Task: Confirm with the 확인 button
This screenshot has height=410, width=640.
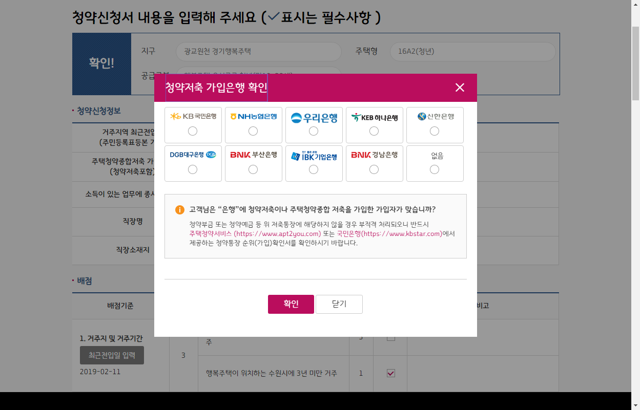Action: click(291, 304)
